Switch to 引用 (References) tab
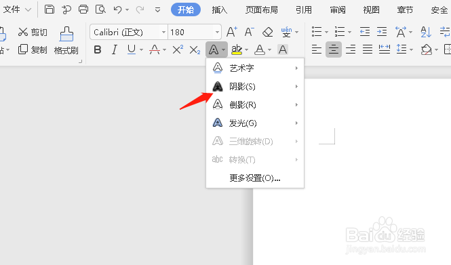 tap(304, 9)
